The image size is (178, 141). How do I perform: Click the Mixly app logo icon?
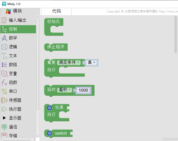(4, 4)
